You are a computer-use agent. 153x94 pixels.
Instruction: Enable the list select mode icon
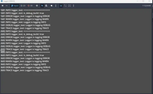46,6
